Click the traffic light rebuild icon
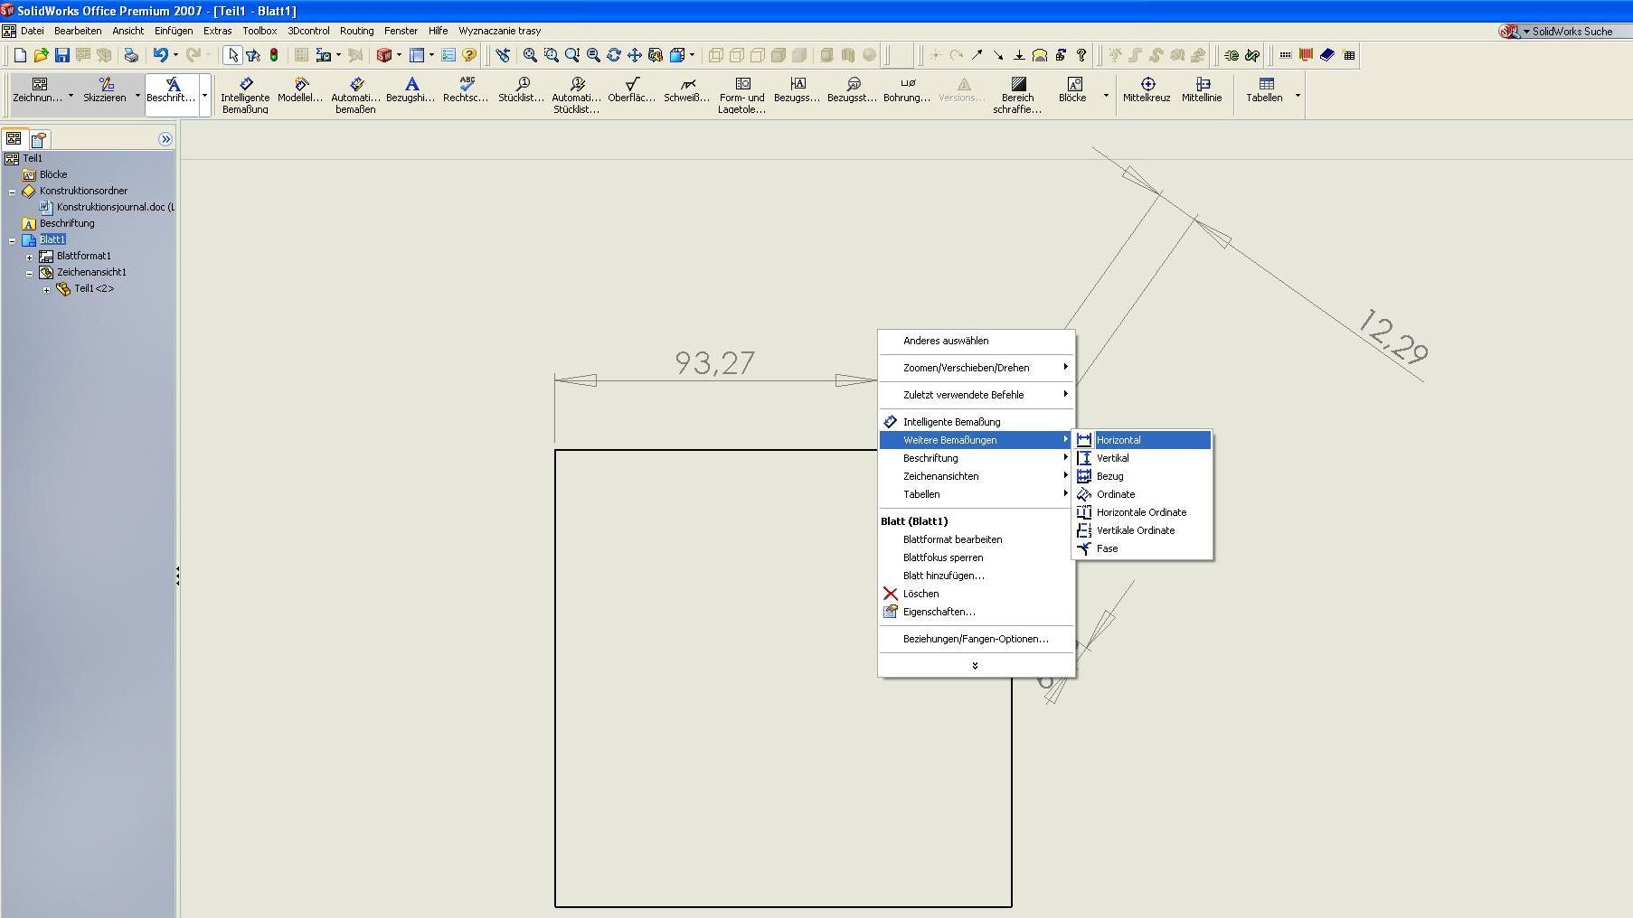This screenshot has width=1633, height=918. point(274,55)
